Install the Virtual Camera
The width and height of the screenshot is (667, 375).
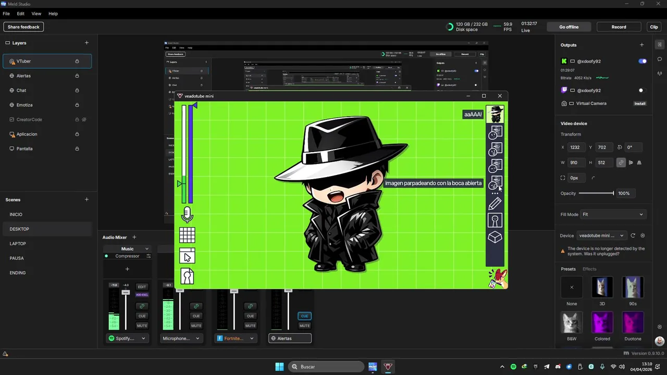pyautogui.click(x=640, y=104)
